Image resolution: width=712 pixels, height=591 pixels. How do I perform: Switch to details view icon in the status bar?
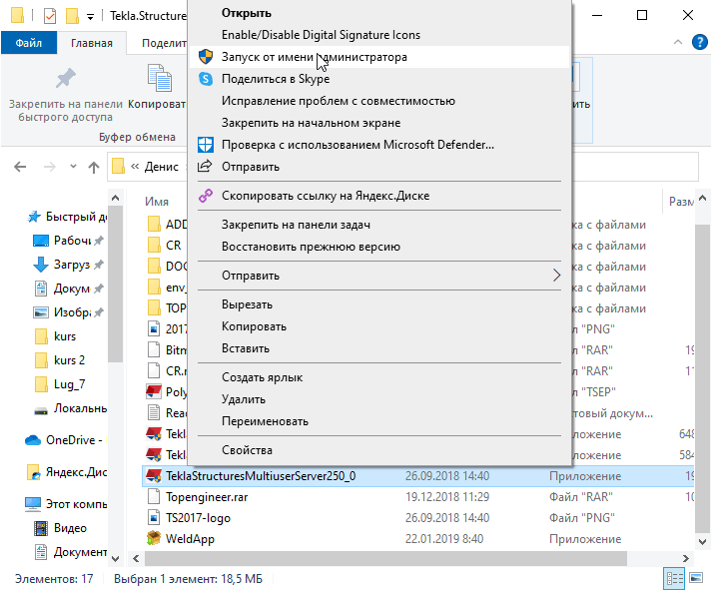point(674,579)
